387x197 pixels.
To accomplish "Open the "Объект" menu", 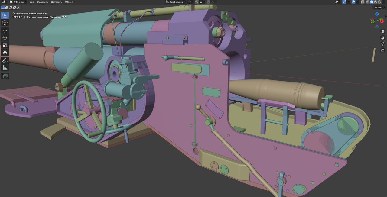I will pyautogui.click(x=69, y=2).
